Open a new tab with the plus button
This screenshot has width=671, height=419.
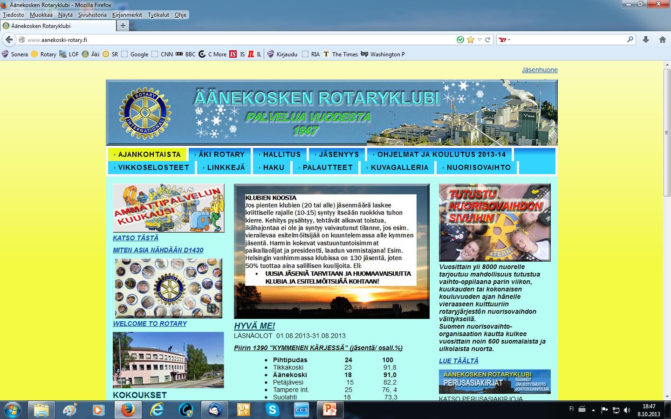click(123, 26)
